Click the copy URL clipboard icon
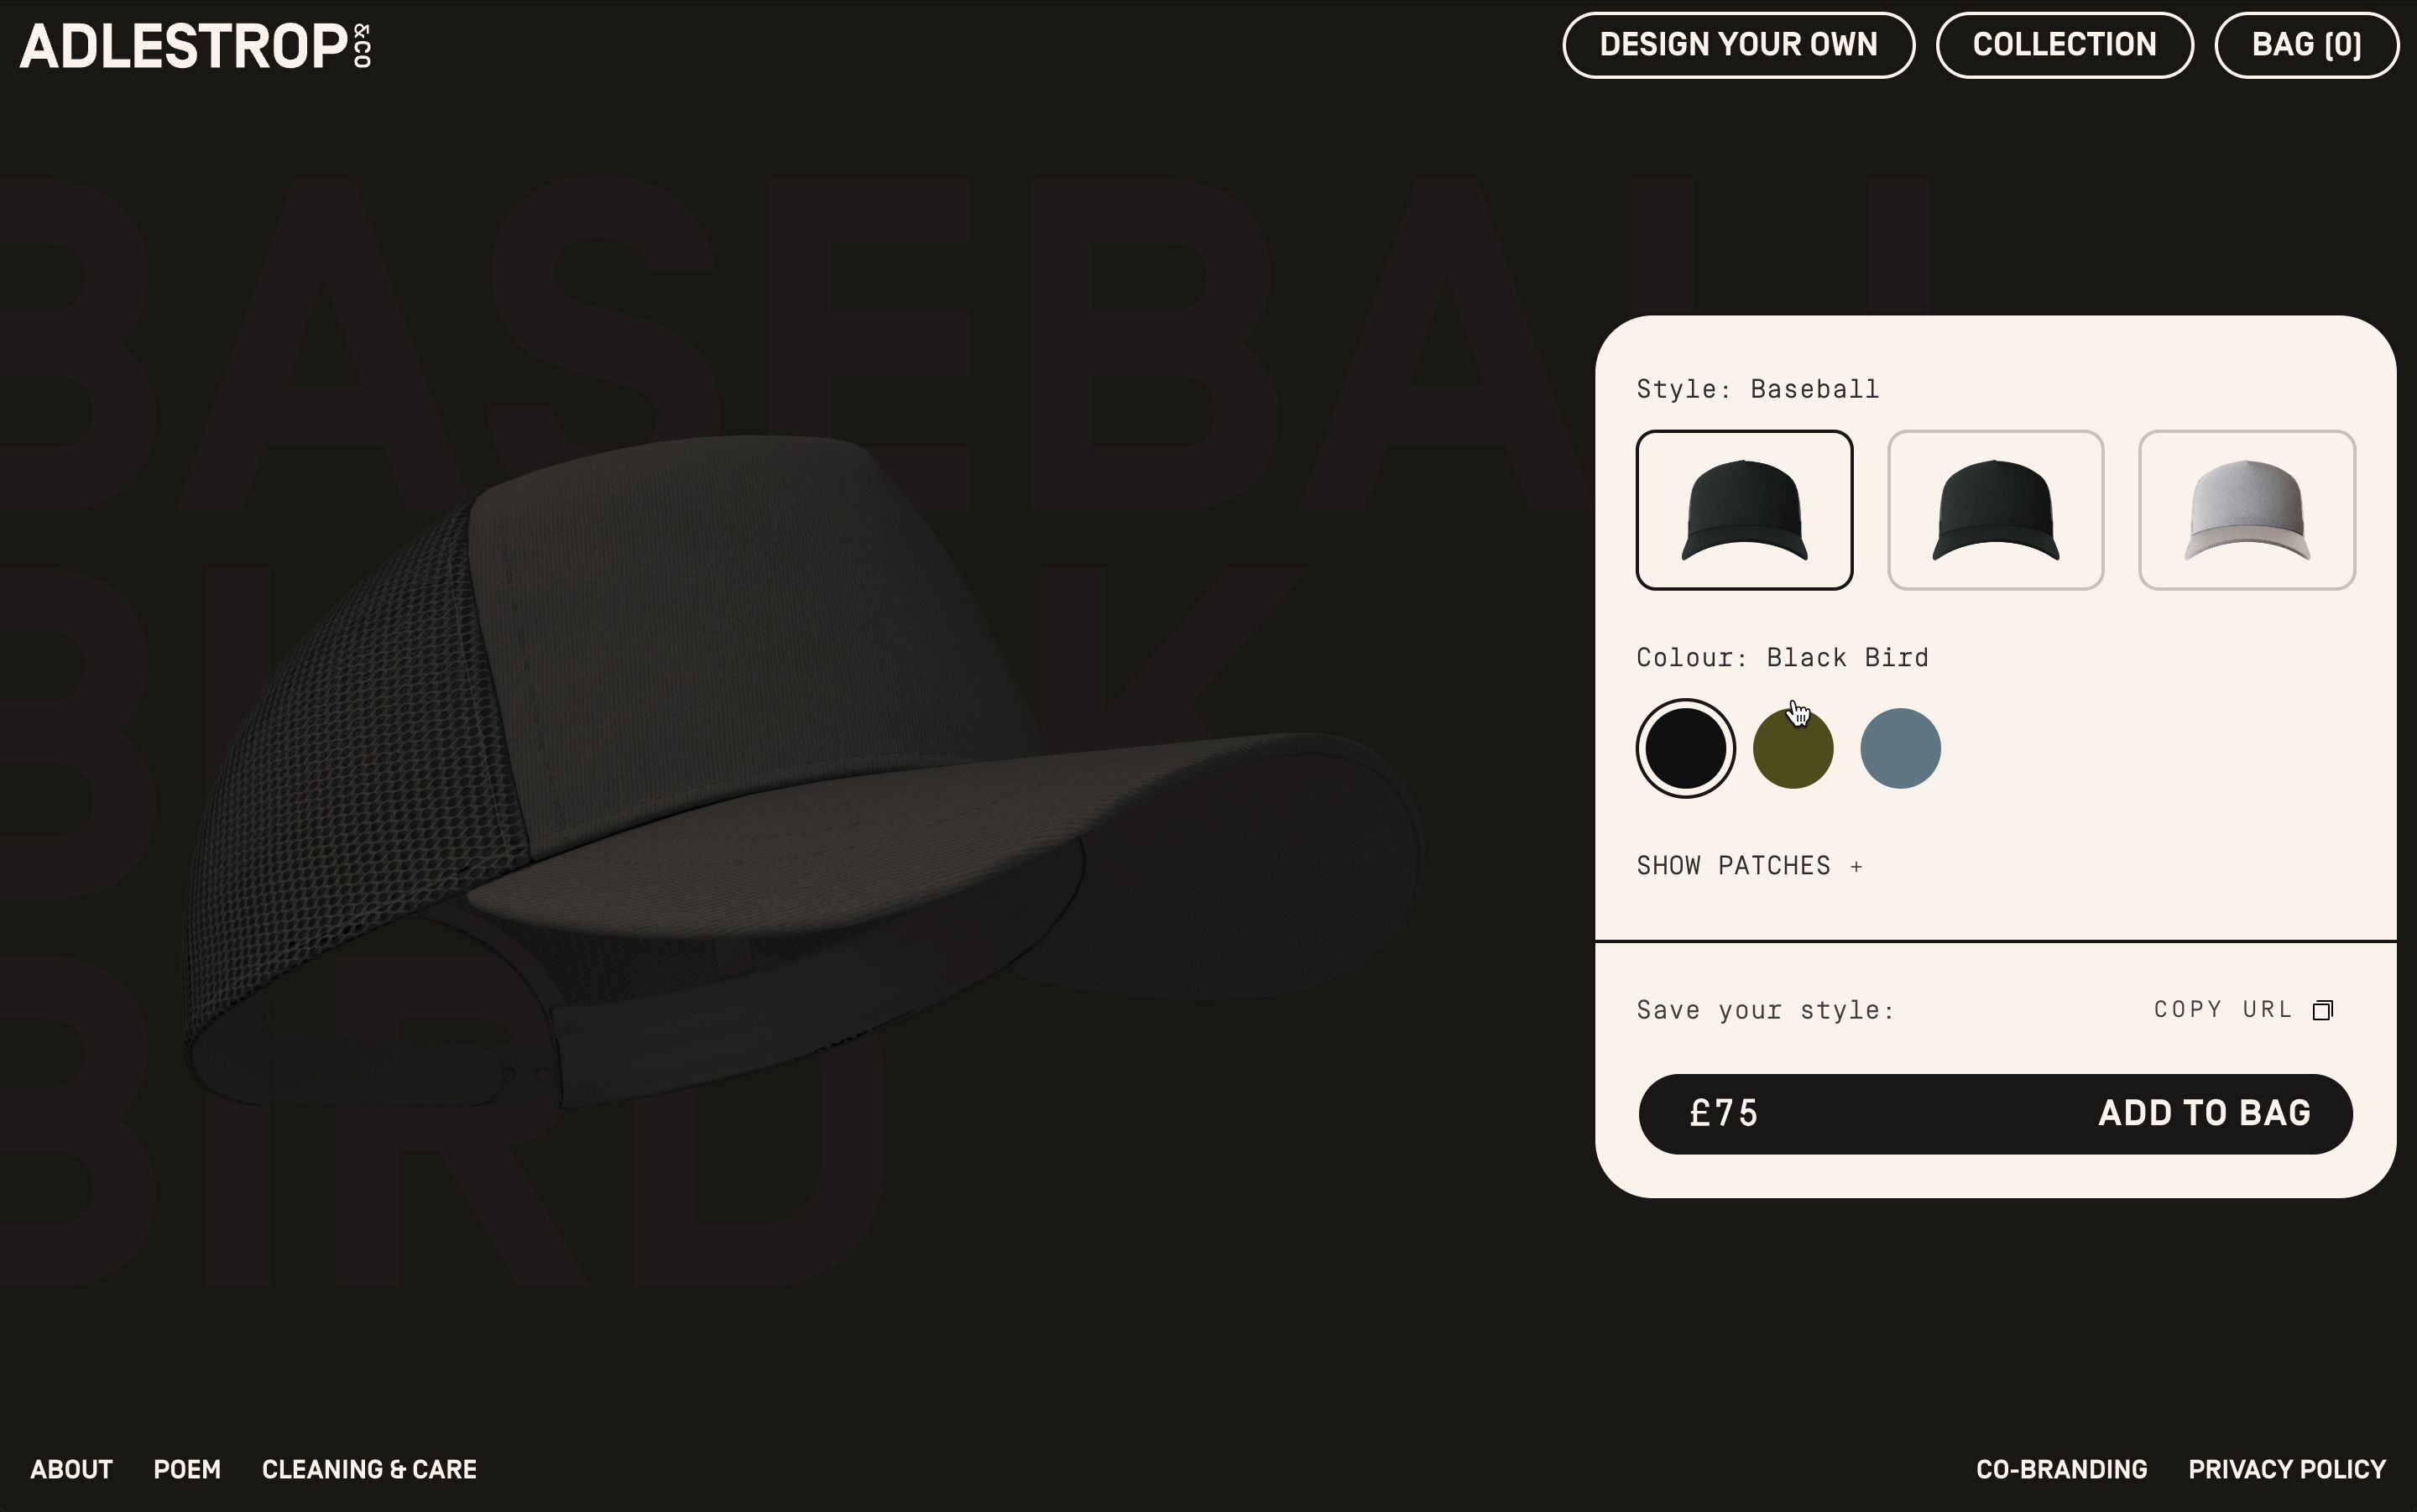 (2323, 1010)
